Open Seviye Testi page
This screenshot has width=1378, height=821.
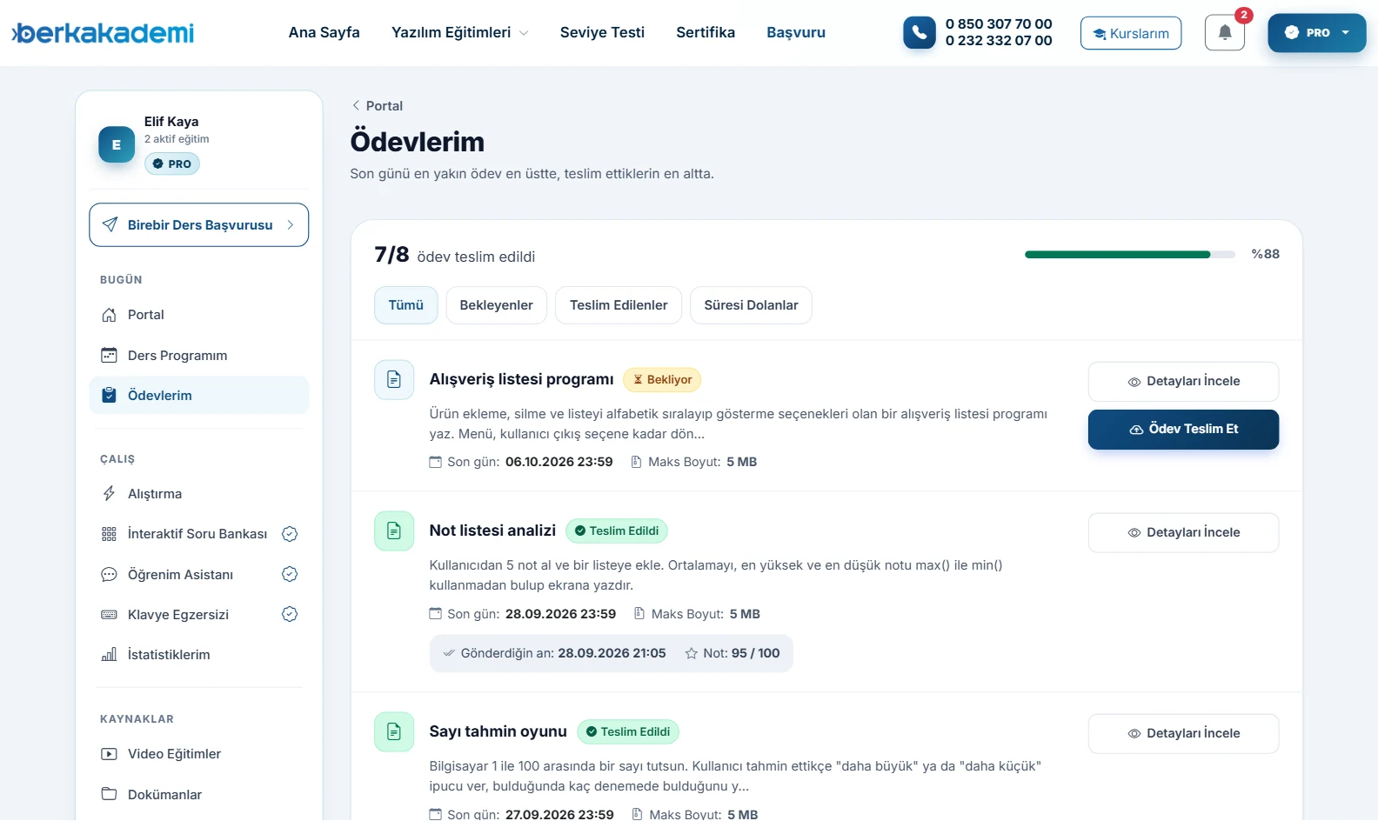602,32
